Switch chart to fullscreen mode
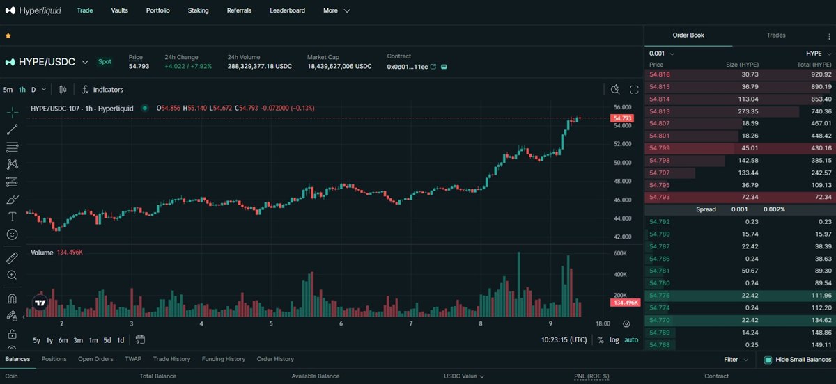The height and width of the screenshot is (384, 836). pyautogui.click(x=634, y=89)
